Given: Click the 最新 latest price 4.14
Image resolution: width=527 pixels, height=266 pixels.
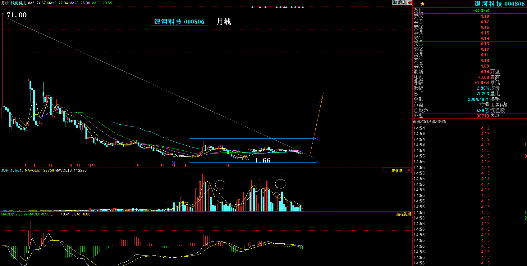Looking at the screenshot, I should pos(485,72).
